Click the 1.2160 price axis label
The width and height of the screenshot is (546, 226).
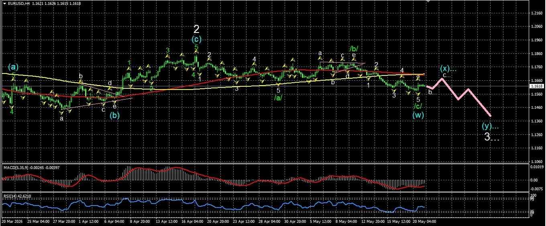[x=536, y=14]
